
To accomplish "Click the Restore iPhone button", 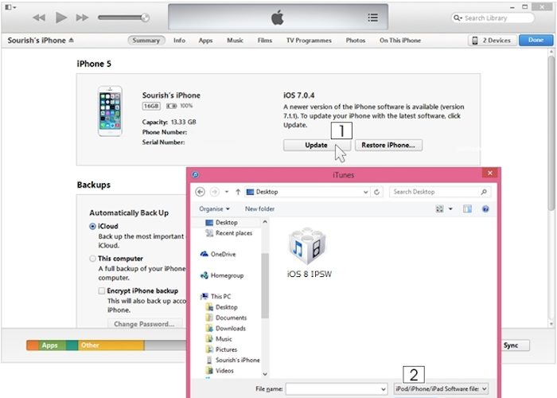I will pyautogui.click(x=388, y=145).
